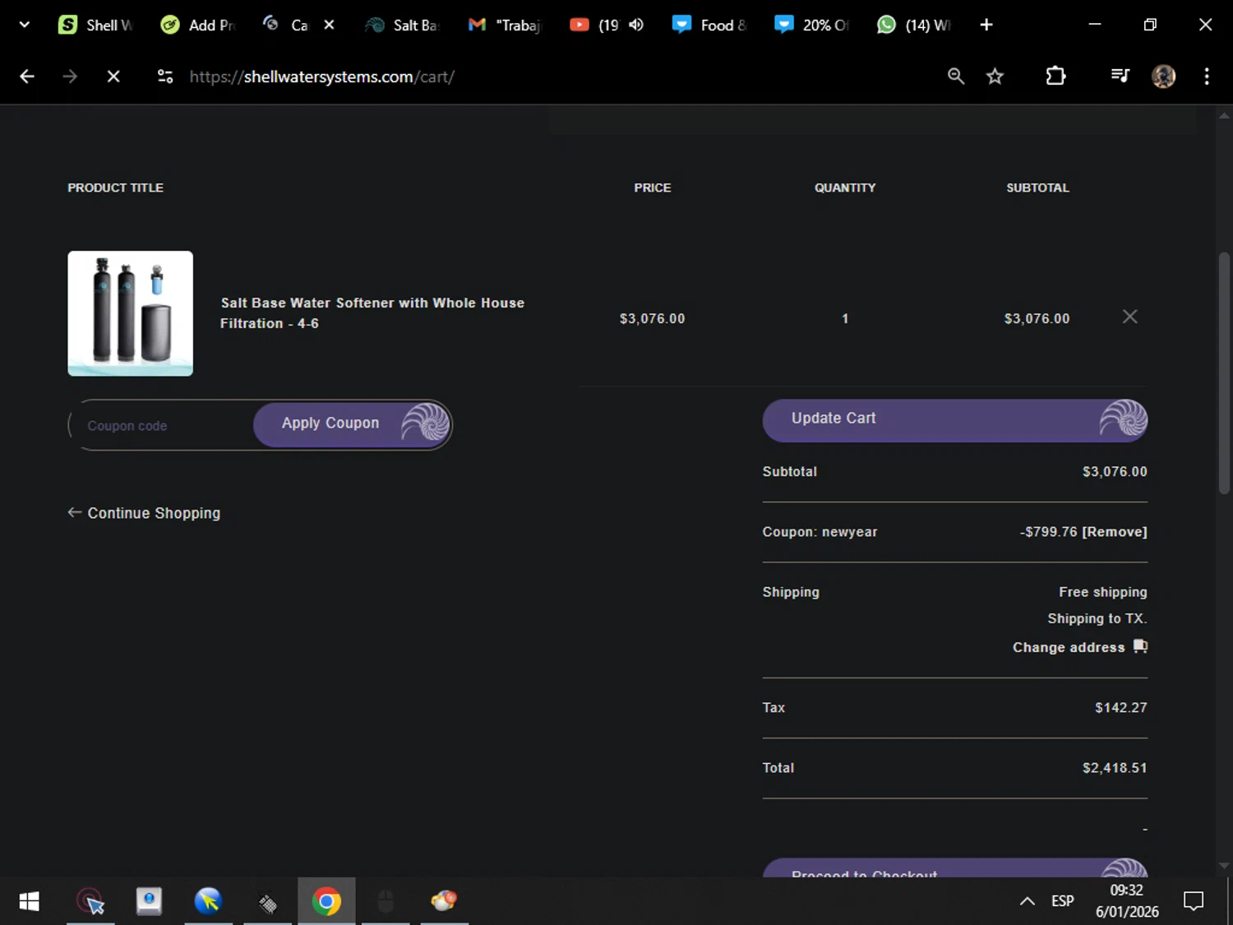Select the Tax value $142.27
1233x925 pixels.
(1120, 708)
